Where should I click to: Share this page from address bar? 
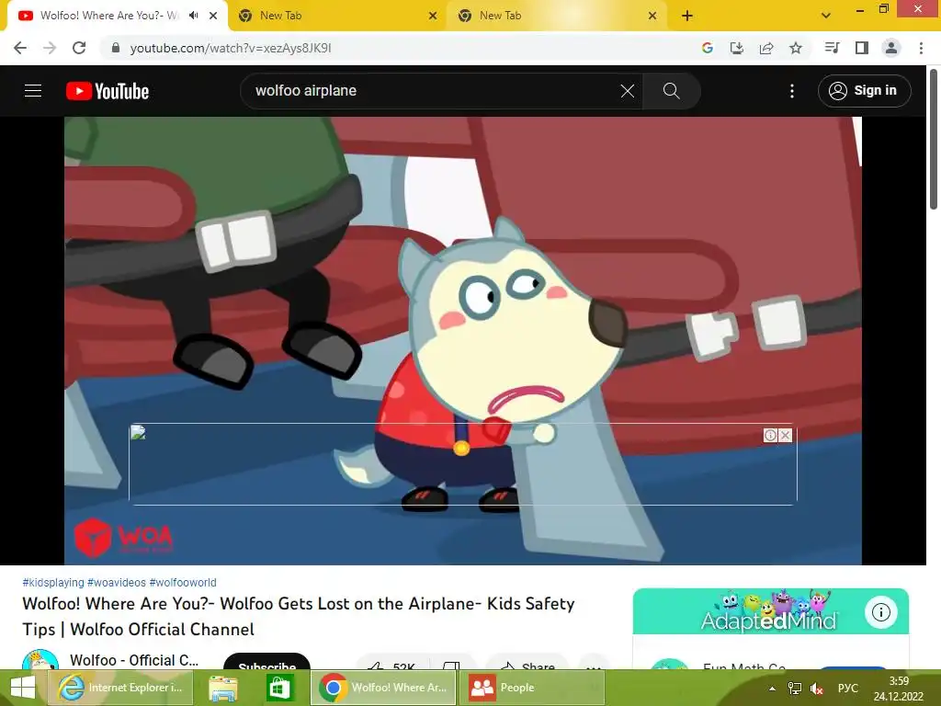click(x=765, y=48)
